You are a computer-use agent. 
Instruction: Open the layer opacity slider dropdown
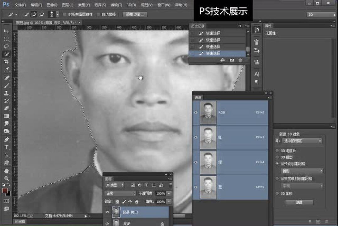169,193
